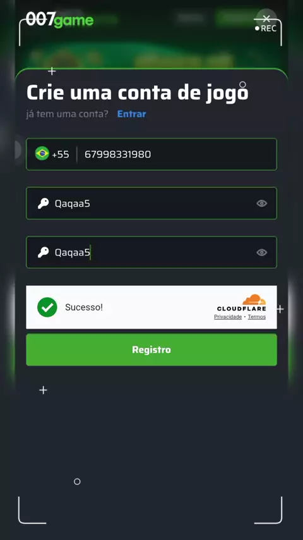
Task: Focus the phone number field 67998331980
Action: point(175,154)
